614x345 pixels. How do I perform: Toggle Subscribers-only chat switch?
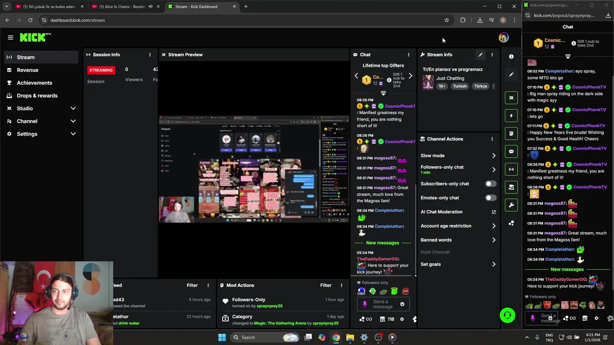tap(491, 184)
